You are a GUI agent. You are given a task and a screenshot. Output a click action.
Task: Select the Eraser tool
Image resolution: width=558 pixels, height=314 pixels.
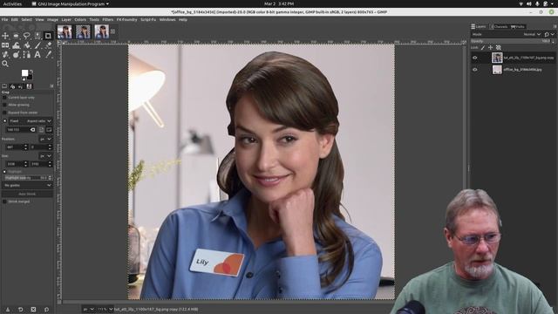coord(48,45)
